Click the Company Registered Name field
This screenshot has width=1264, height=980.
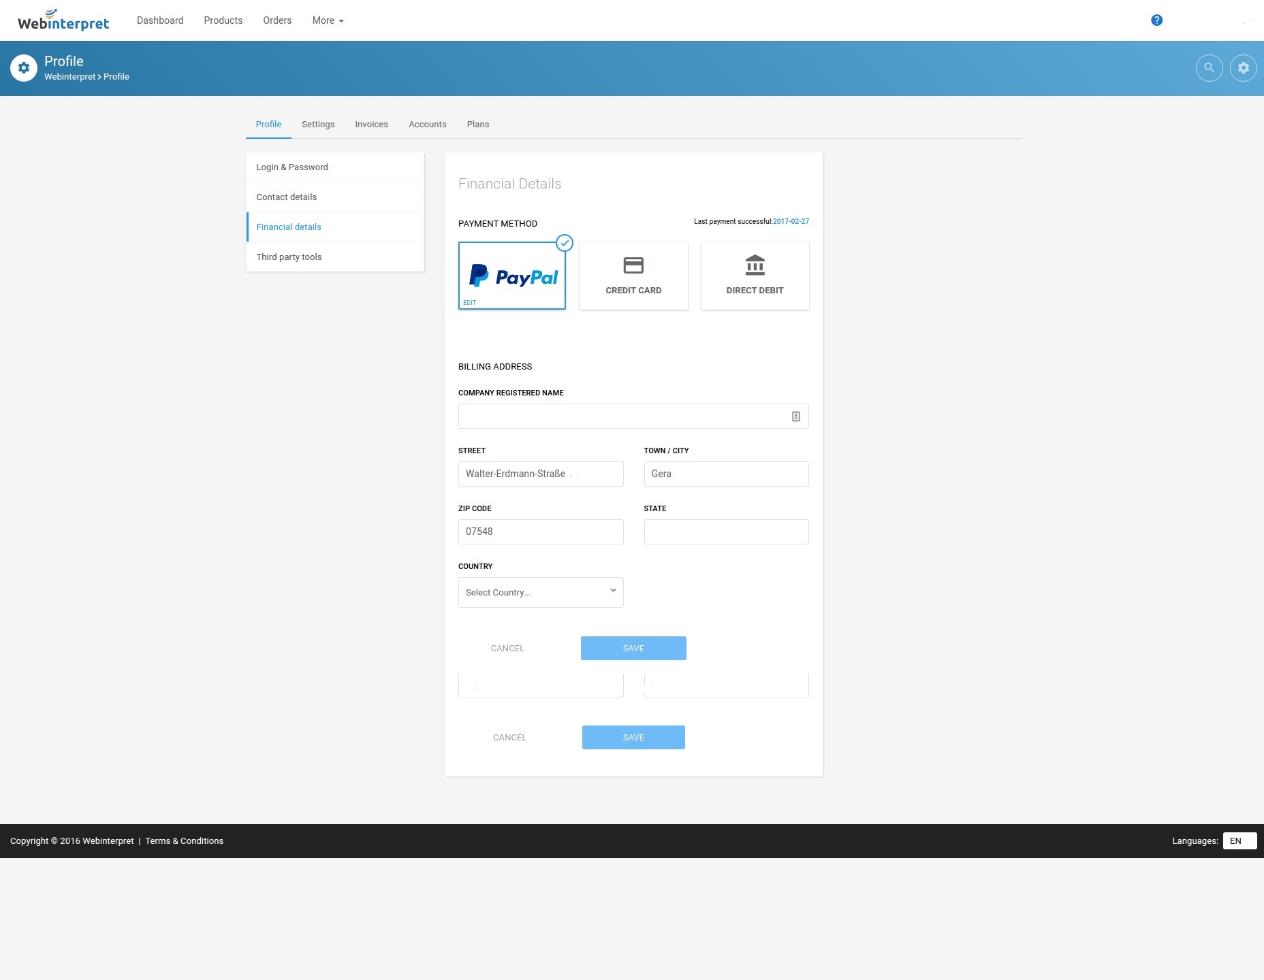point(633,416)
